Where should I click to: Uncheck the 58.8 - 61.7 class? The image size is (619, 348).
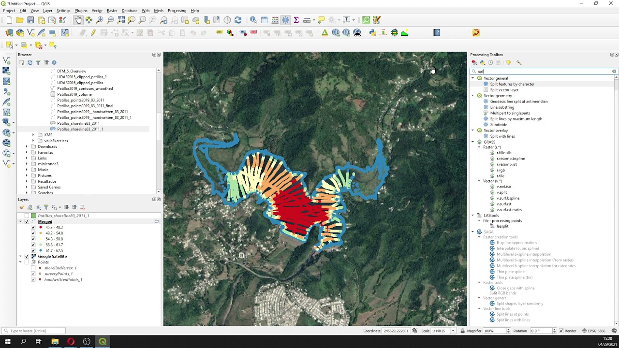[33, 245]
